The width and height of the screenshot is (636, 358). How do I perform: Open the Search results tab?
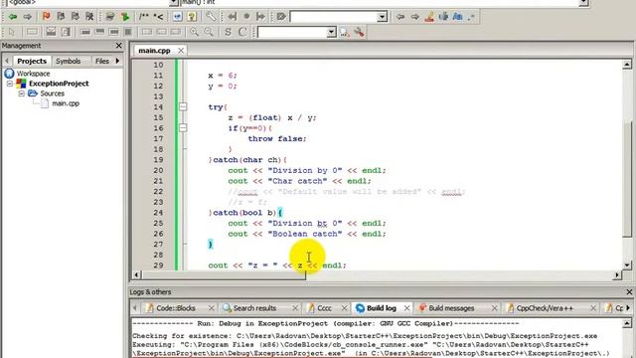pyautogui.click(x=254, y=308)
